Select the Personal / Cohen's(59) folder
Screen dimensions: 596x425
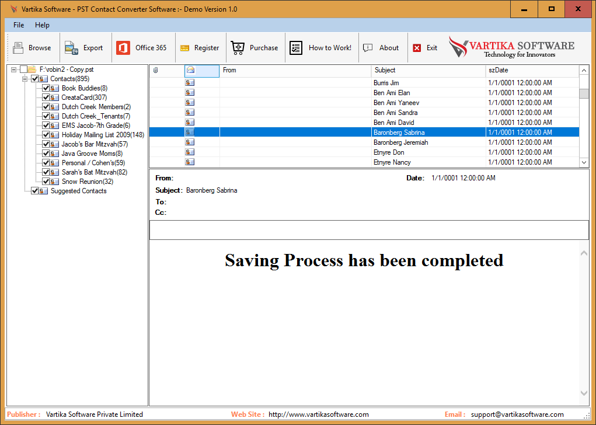(93, 163)
